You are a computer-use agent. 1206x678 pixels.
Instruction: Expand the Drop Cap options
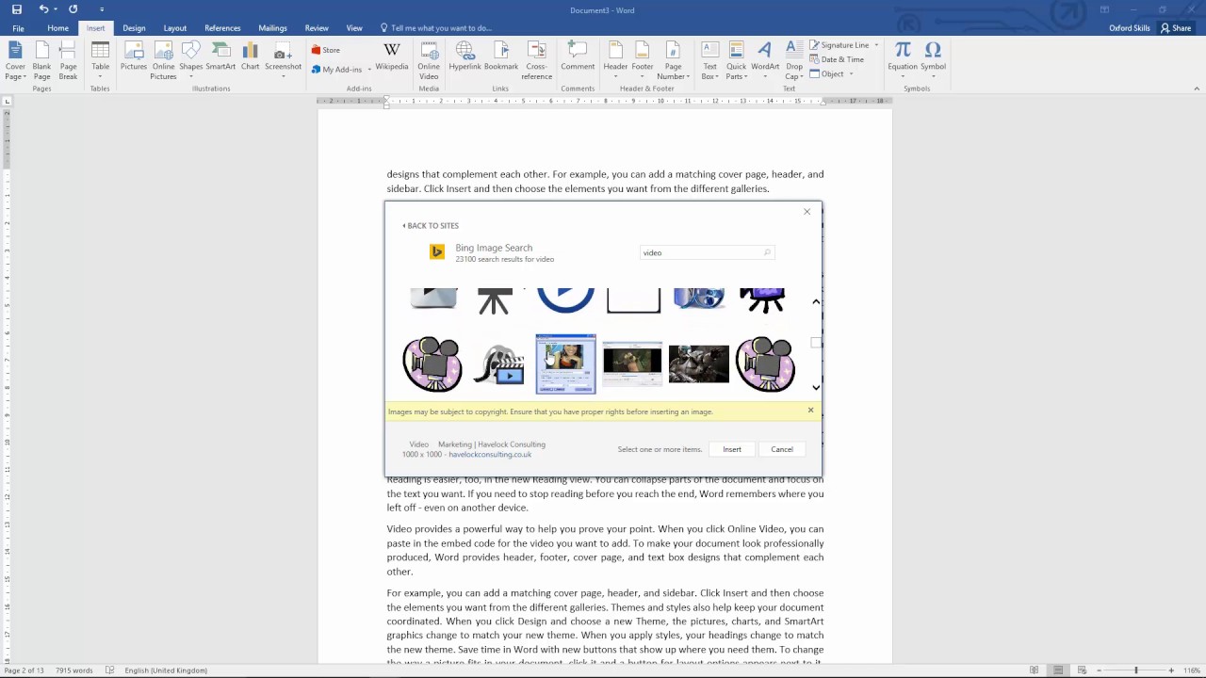(794, 61)
